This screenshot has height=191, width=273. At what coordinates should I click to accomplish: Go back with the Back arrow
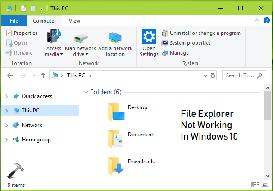click(x=10, y=75)
